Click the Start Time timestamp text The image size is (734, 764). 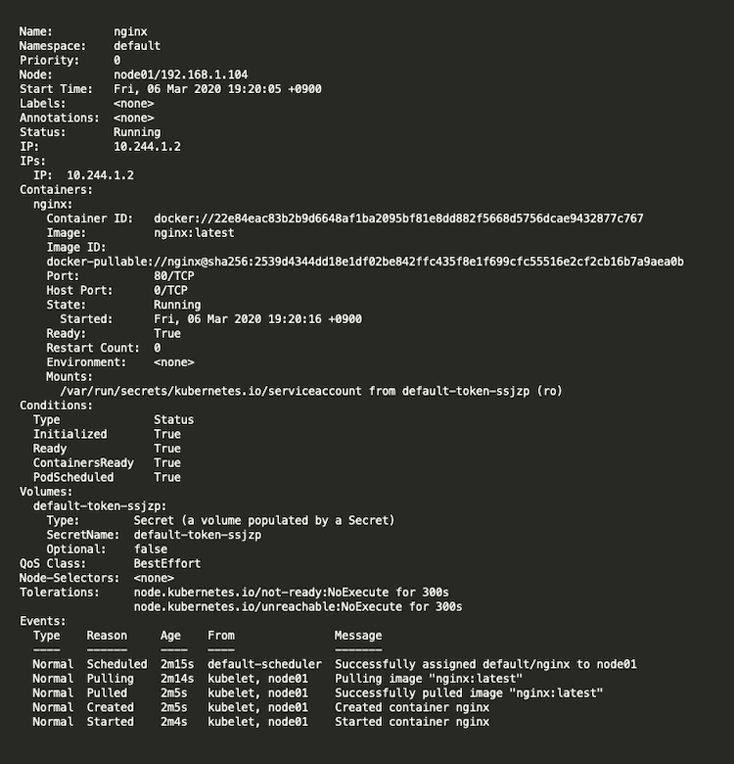click(217, 89)
